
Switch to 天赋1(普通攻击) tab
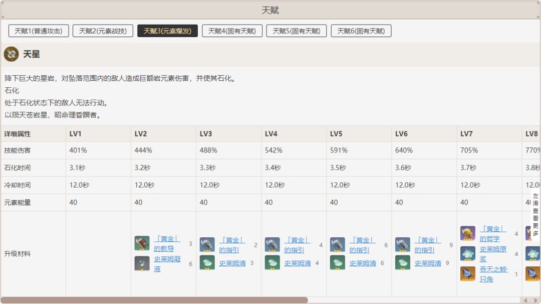pos(39,31)
